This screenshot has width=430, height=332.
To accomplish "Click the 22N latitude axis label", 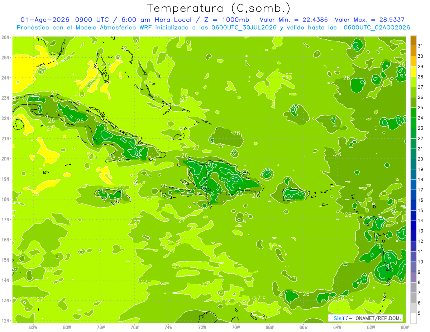I will click(x=5, y=118).
